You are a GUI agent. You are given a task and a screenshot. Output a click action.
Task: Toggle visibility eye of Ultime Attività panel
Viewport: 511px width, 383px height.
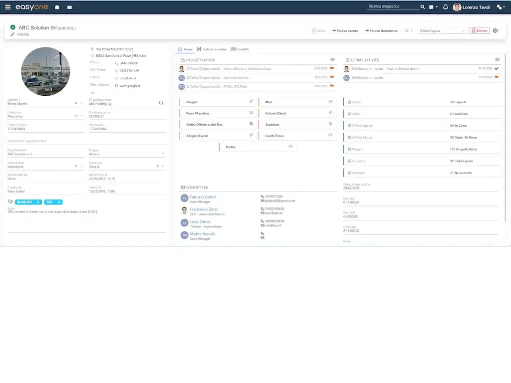pyautogui.click(x=497, y=60)
